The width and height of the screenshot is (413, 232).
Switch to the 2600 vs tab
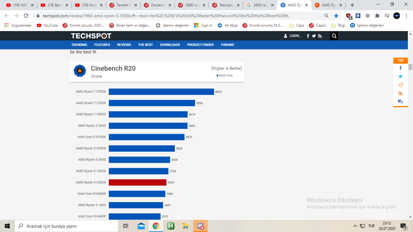(x=192, y=5)
